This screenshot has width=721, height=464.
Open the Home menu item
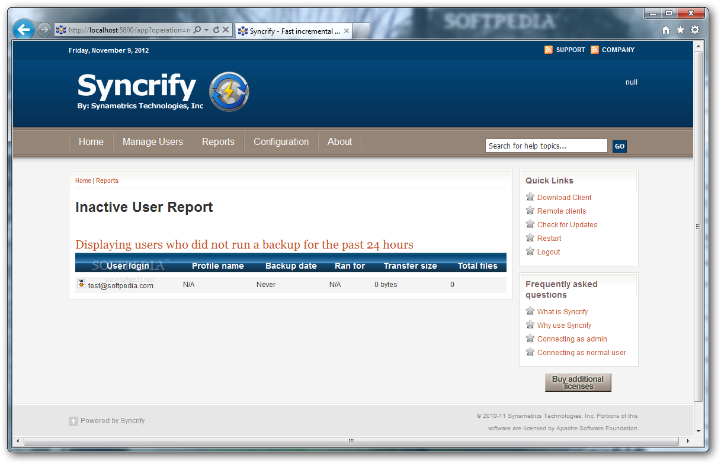(x=91, y=142)
